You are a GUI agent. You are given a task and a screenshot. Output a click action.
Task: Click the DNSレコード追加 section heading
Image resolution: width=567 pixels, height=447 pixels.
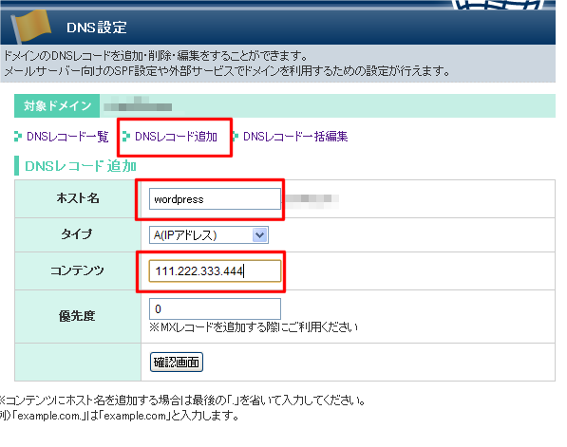tap(81, 166)
